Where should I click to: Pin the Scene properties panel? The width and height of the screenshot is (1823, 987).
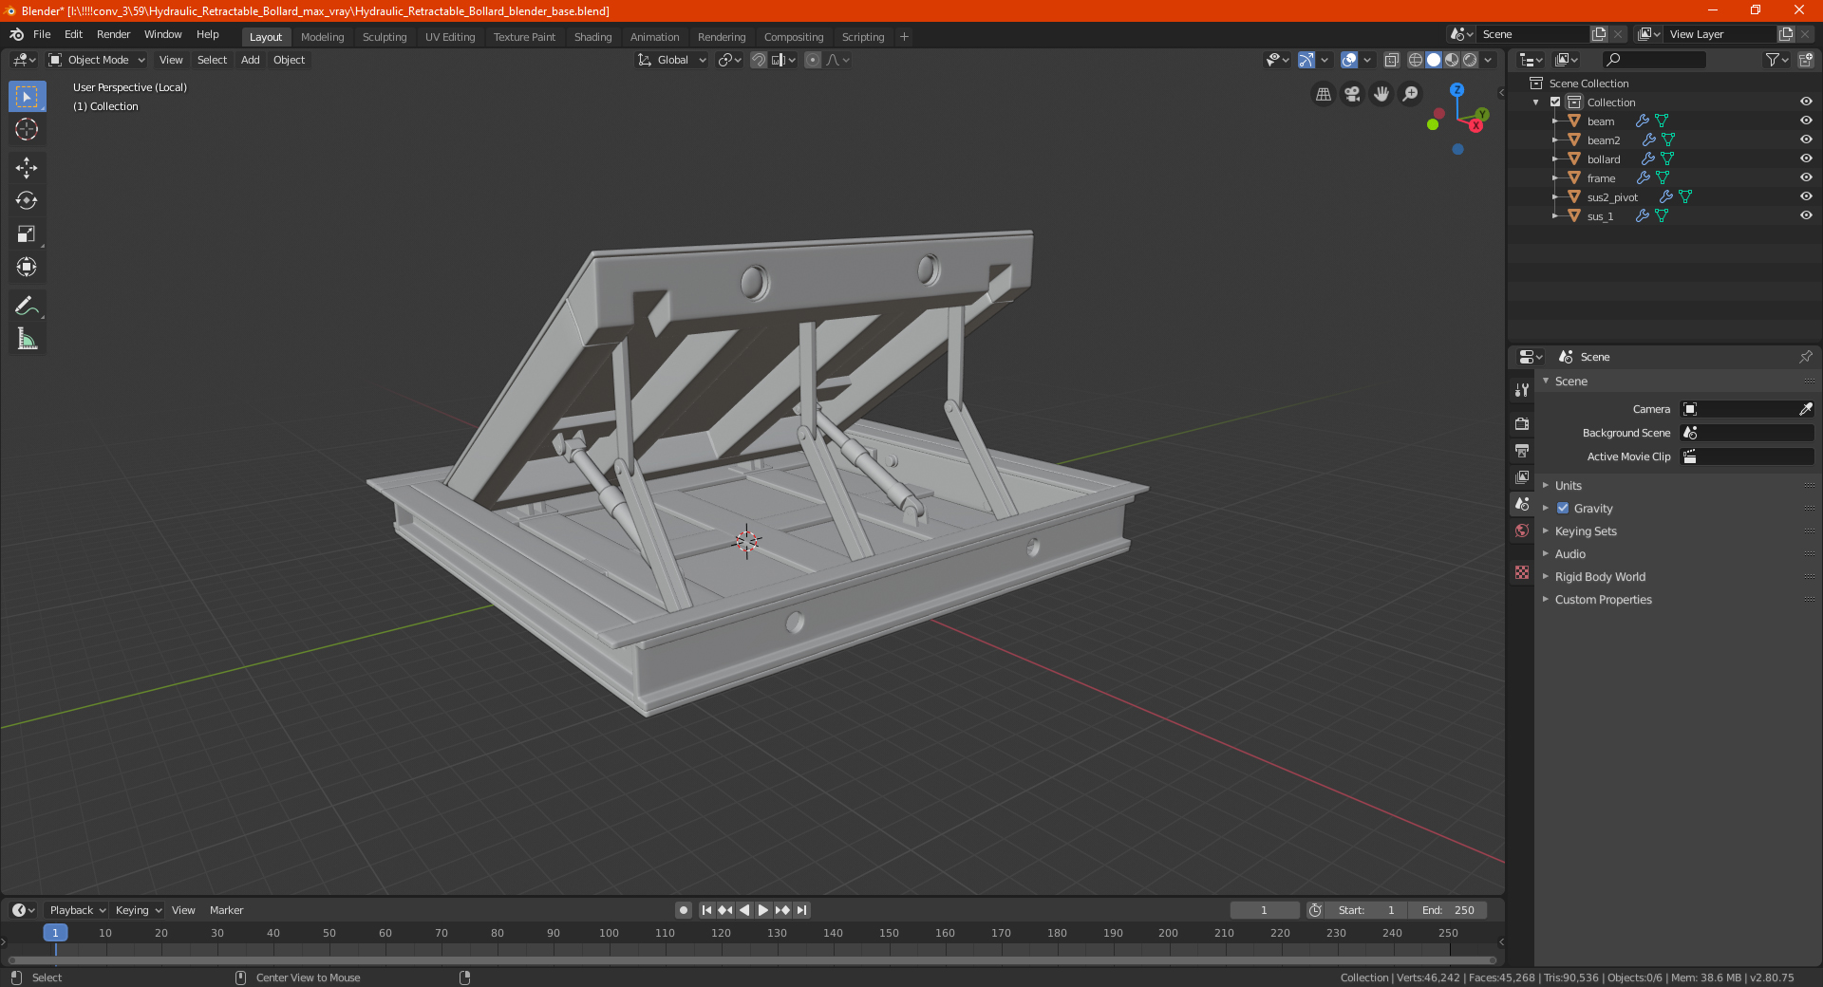[x=1805, y=357]
